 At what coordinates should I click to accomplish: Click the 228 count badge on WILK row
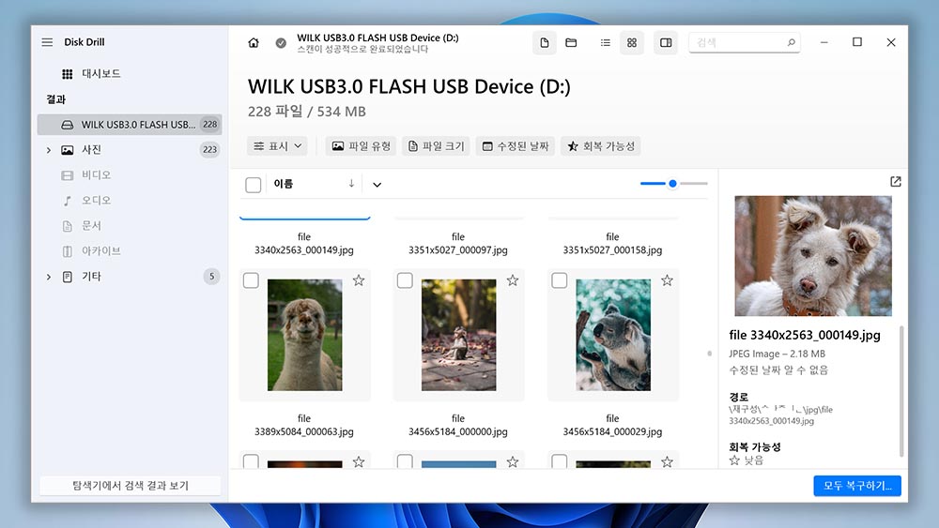pyautogui.click(x=209, y=125)
